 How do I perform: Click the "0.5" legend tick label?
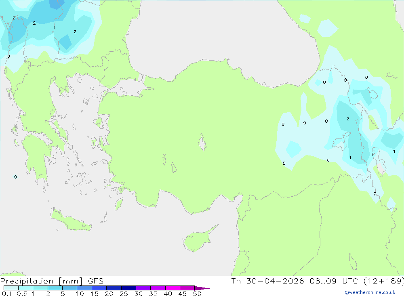click(22, 294)
